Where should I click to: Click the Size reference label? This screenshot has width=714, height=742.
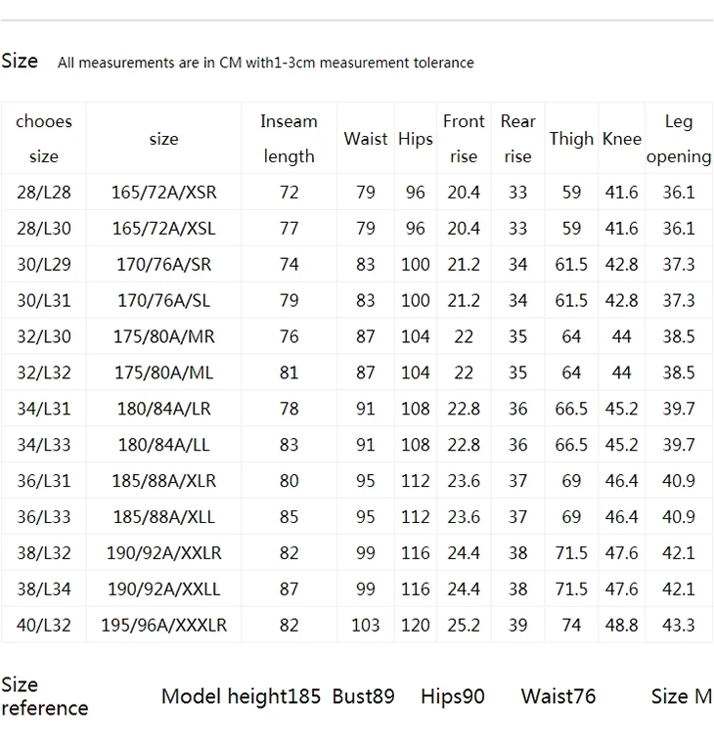(45, 696)
